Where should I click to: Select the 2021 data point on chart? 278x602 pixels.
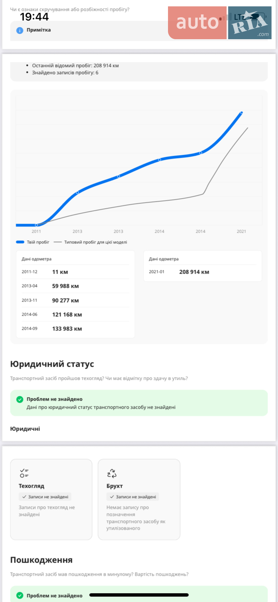[241, 113]
